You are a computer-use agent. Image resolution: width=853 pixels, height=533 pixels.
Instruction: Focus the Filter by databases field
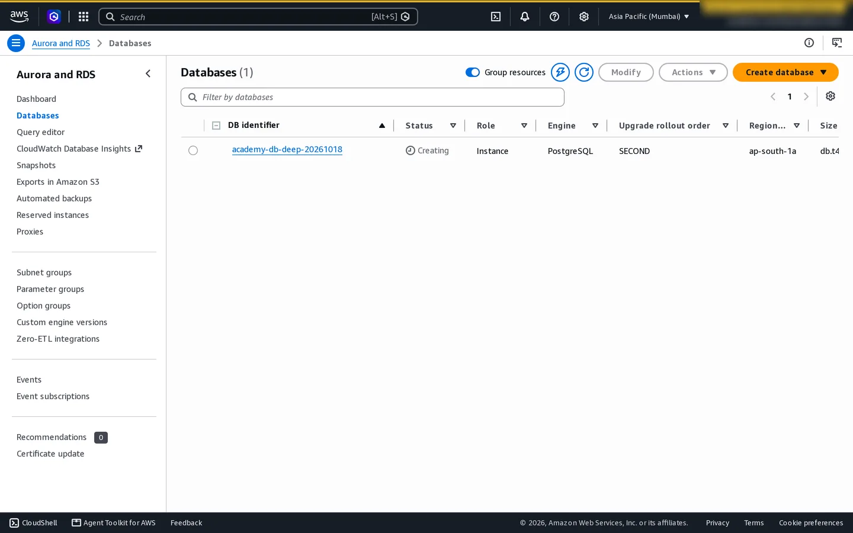pos(373,97)
